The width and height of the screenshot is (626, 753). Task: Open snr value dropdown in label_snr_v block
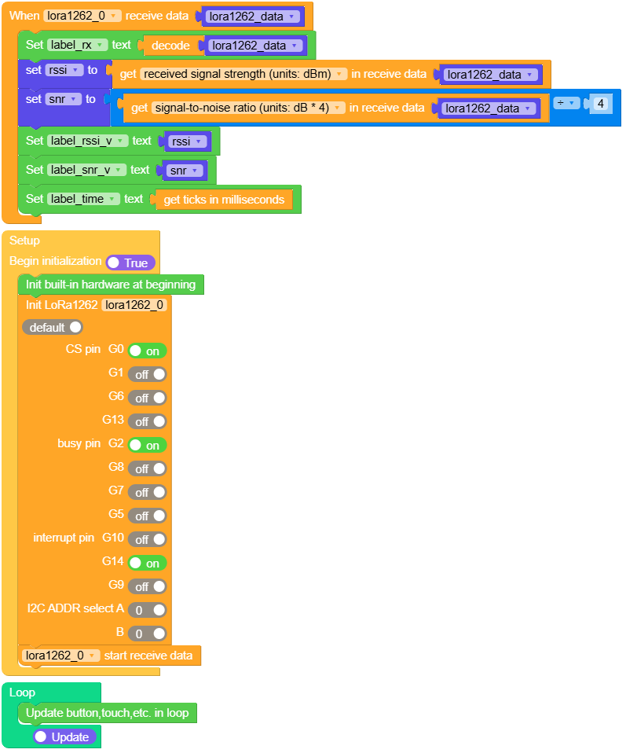click(x=185, y=171)
